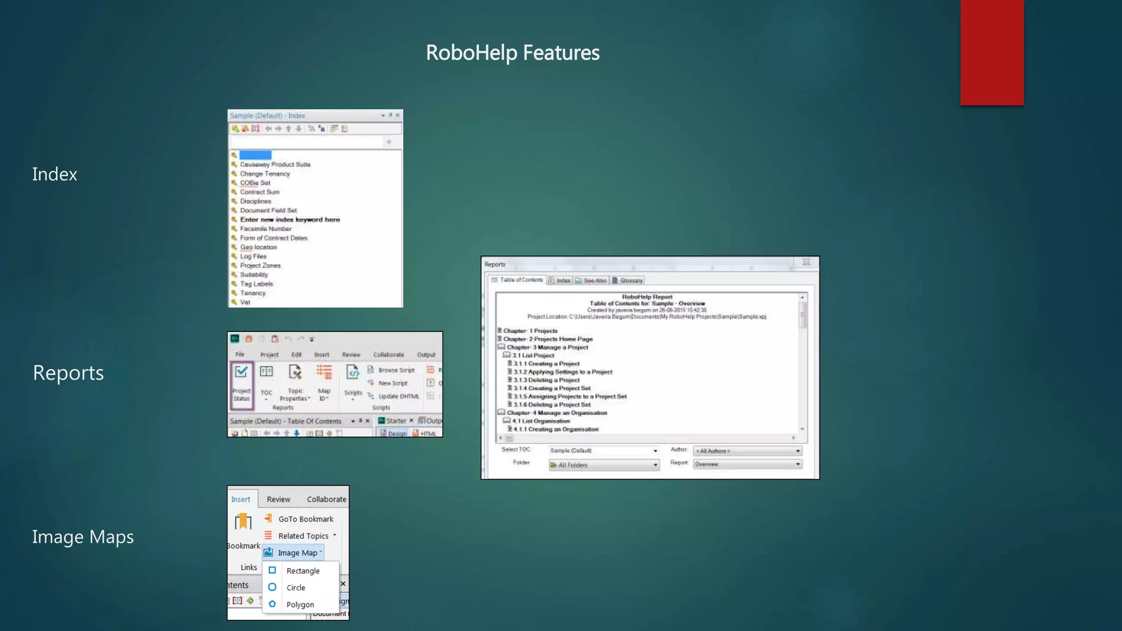The height and width of the screenshot is (631, 1122).
Task: Switch to See Also tab in Reports
Action: 591,280
